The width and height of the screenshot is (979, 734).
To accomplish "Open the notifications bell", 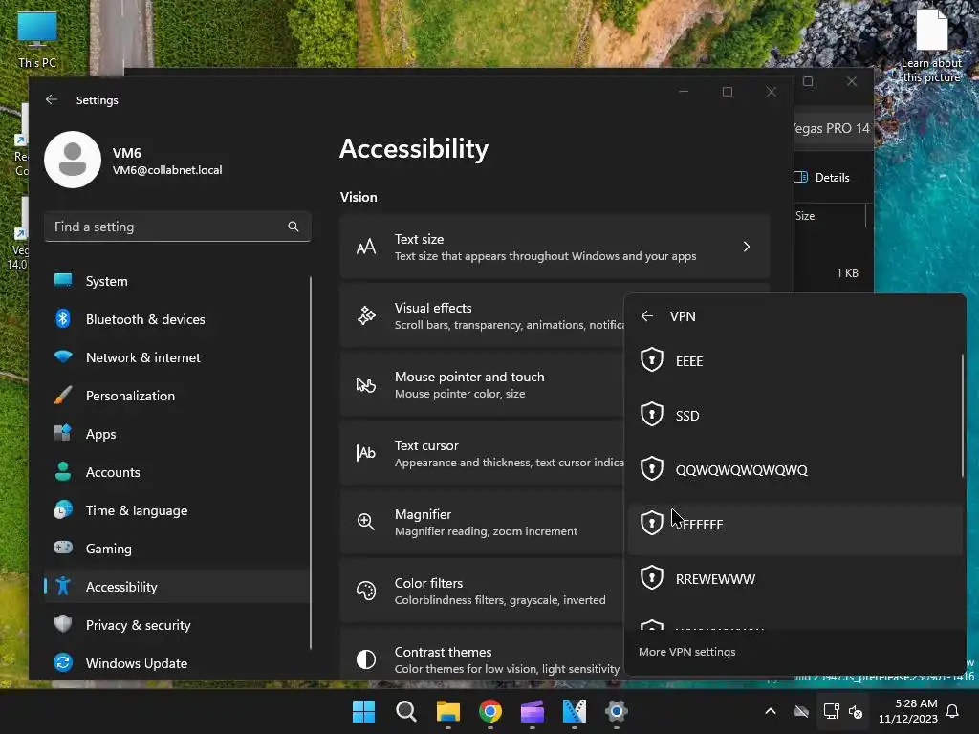I will [952, 711].
